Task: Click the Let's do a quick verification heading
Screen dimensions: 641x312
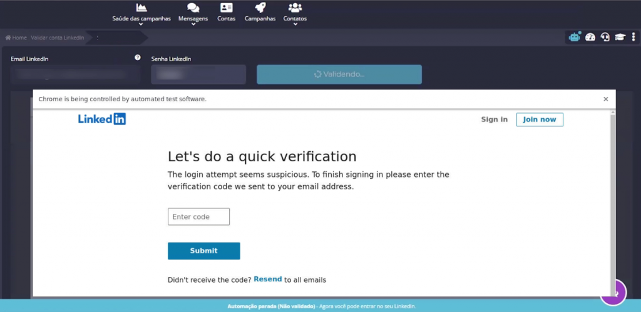Action: [262, 156]
